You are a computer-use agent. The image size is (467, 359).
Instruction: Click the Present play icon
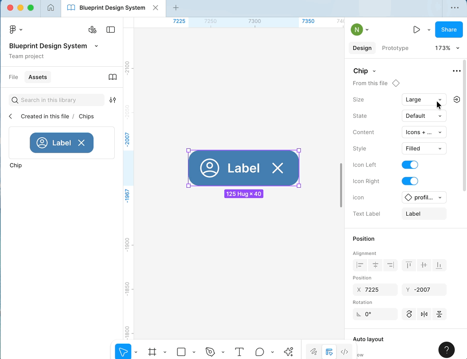point(417,30)
